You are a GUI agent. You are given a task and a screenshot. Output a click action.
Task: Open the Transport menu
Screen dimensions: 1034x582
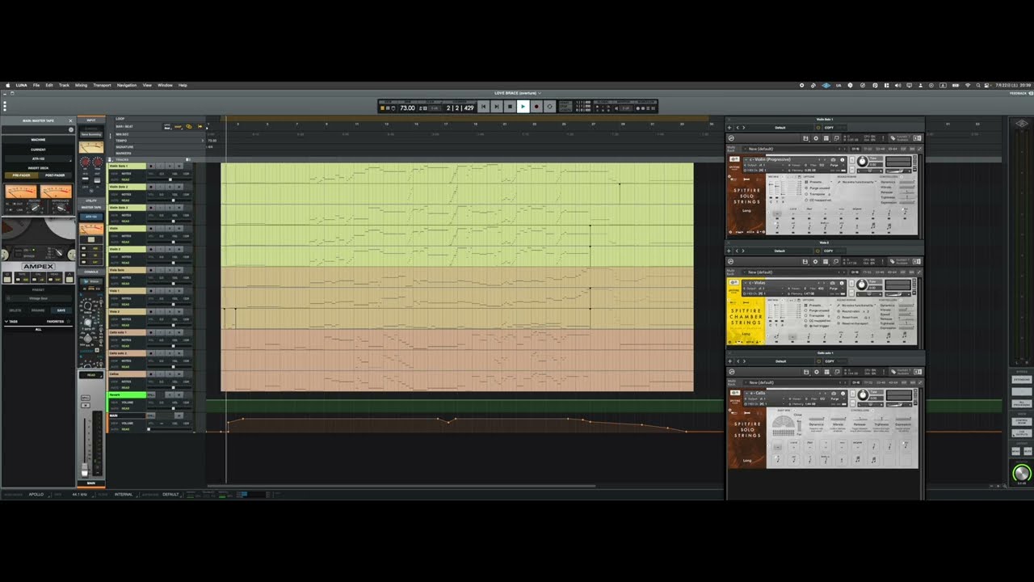pos(102,85)
